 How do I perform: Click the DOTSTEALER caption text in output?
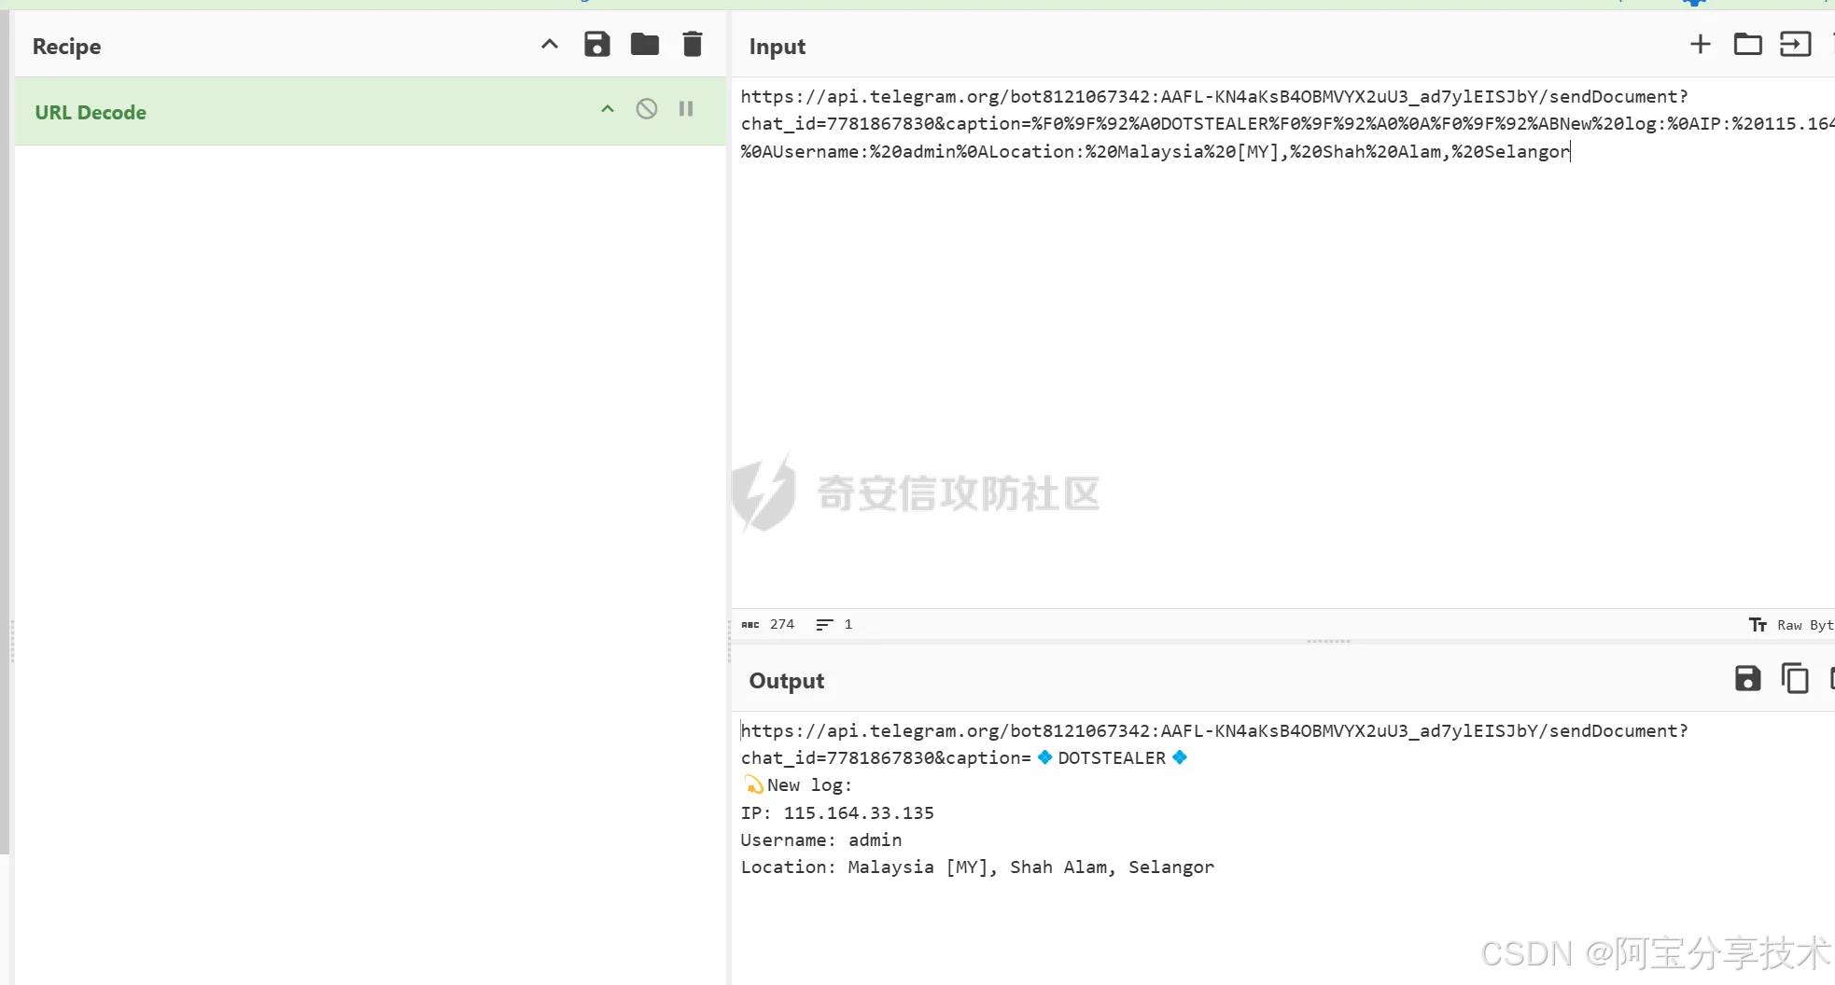(1112, 758)
